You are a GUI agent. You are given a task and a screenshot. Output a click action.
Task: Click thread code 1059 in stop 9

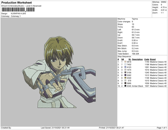[147, 83]
